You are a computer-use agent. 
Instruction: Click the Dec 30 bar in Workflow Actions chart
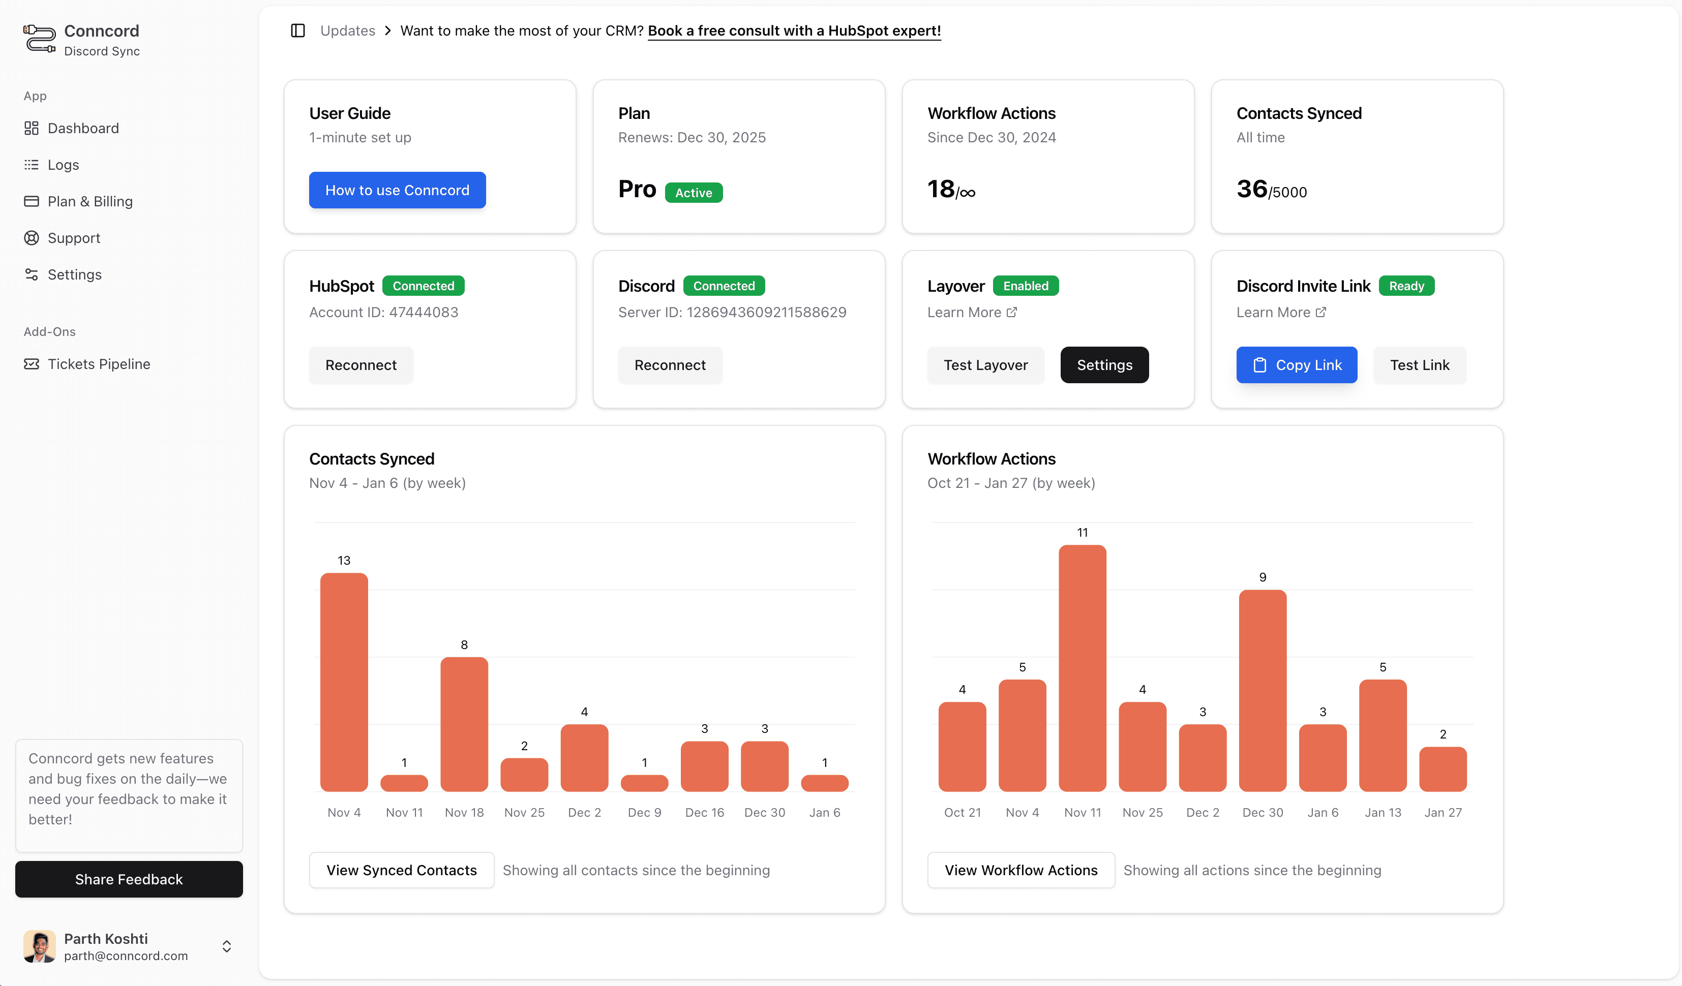1263,691
